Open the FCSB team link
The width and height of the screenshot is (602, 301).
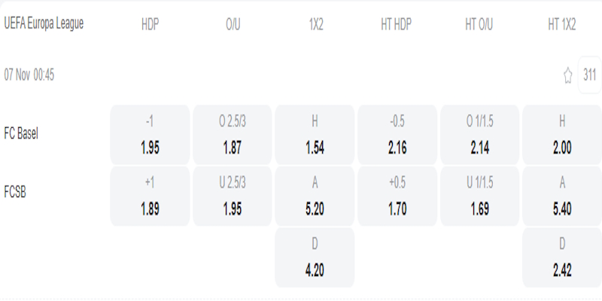[16, 191]
